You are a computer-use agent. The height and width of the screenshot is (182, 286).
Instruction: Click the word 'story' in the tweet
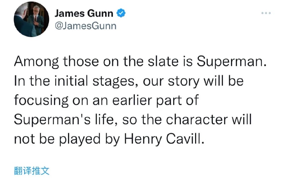point(183,82)
